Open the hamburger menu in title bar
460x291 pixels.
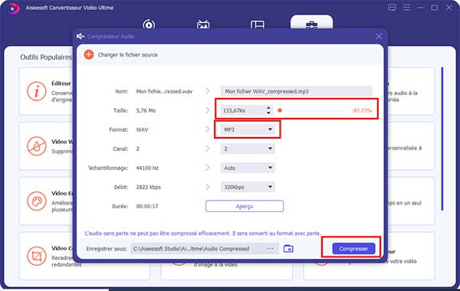(406, 8)
